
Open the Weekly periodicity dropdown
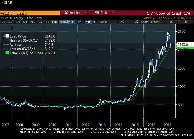[67, 22]
